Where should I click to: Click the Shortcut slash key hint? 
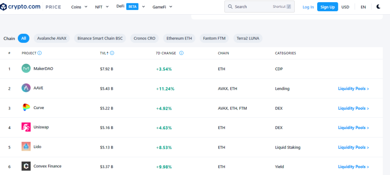tap(289, 6)
